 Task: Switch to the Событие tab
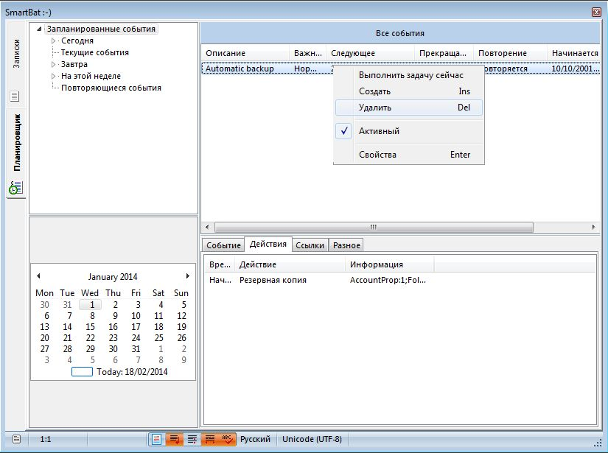(x=223, y=245)
